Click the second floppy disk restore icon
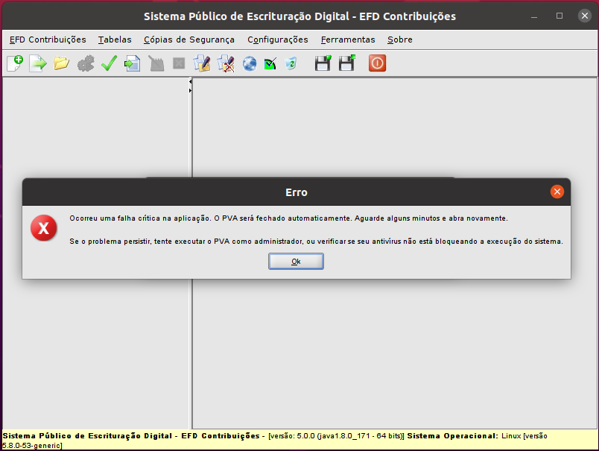 347,63
